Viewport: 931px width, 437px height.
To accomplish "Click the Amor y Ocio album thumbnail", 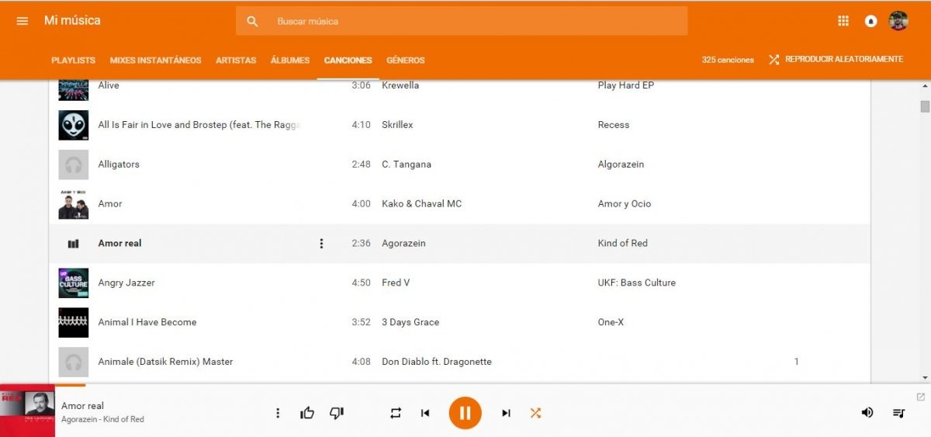I will pos(73,204).
